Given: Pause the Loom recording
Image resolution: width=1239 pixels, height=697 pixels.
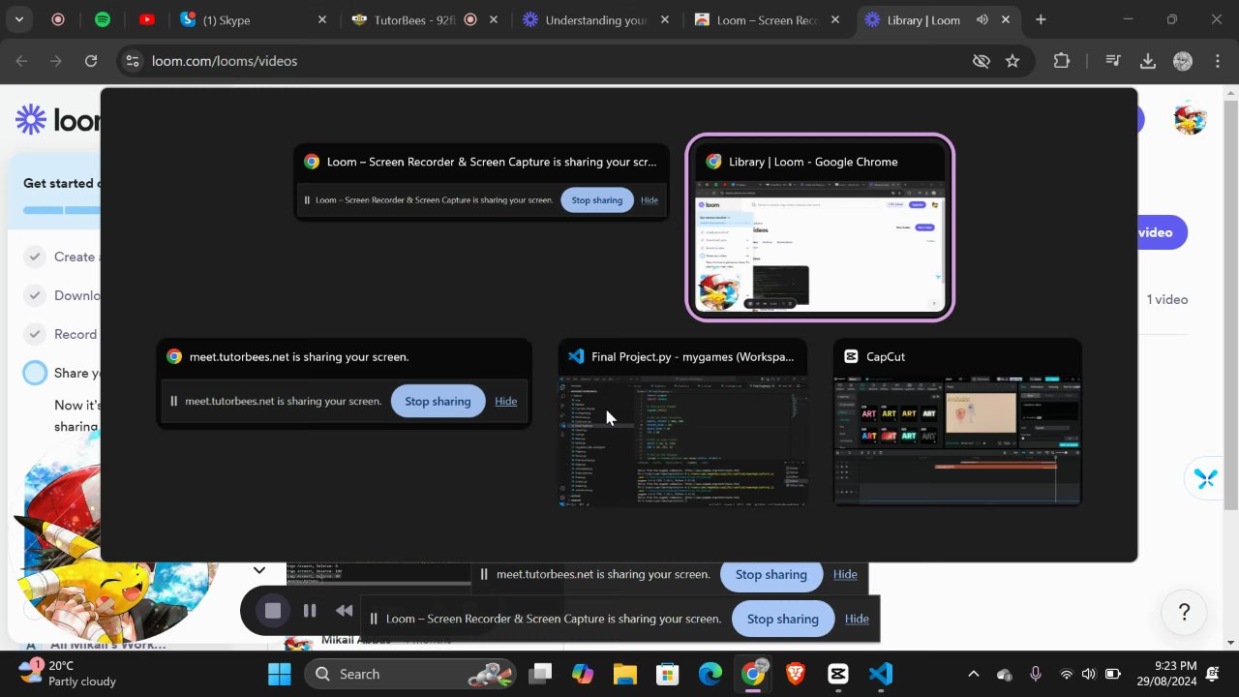Looking at the screenshot, I should (310, 611).
